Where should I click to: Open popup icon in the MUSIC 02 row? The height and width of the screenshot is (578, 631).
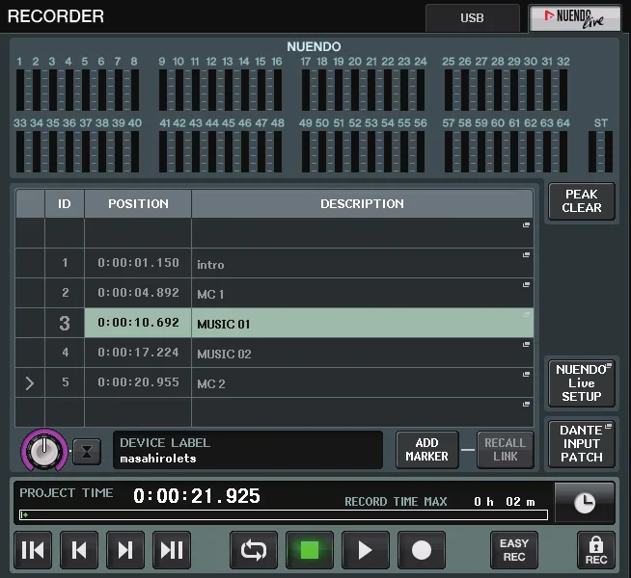click(526, 345)
